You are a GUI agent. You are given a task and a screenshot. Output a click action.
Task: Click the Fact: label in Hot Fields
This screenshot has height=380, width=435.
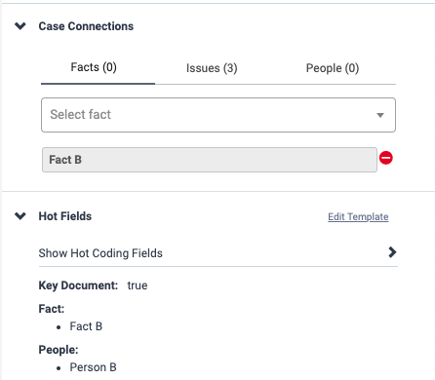[x=52, y=309]
